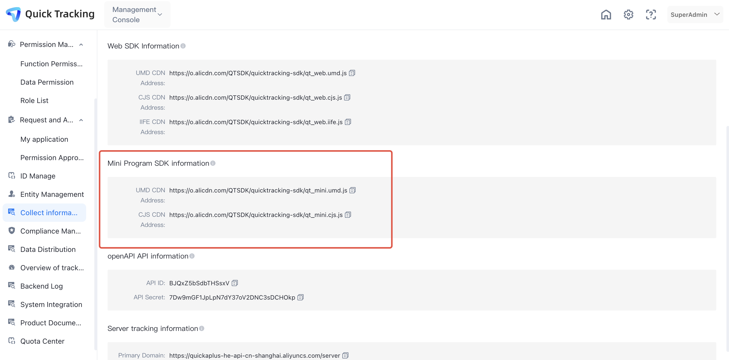The image size is (729, 360).
Task: Click the ID Manage sidebar icon
Action: tap(12, 176)
